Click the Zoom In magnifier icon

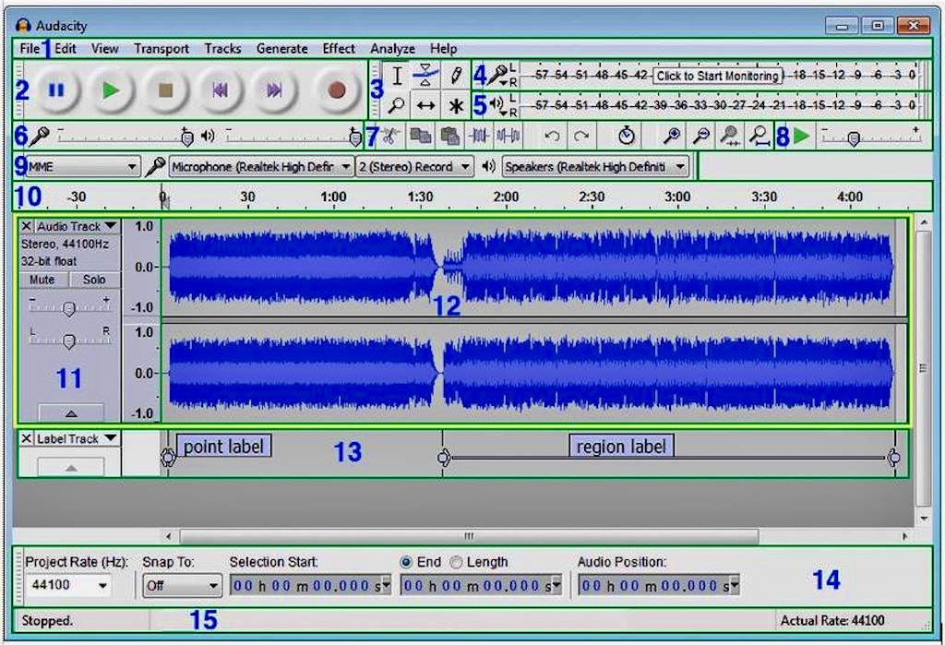pos(672,136)
